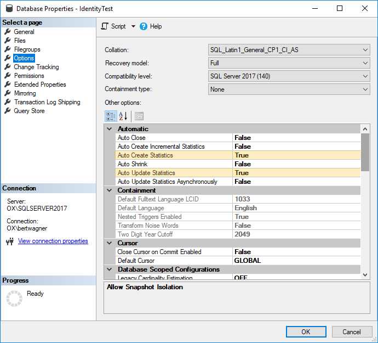This screenshot has width=378, height=343.
Task: Open the Files page
Action: (x=20, y=41)
